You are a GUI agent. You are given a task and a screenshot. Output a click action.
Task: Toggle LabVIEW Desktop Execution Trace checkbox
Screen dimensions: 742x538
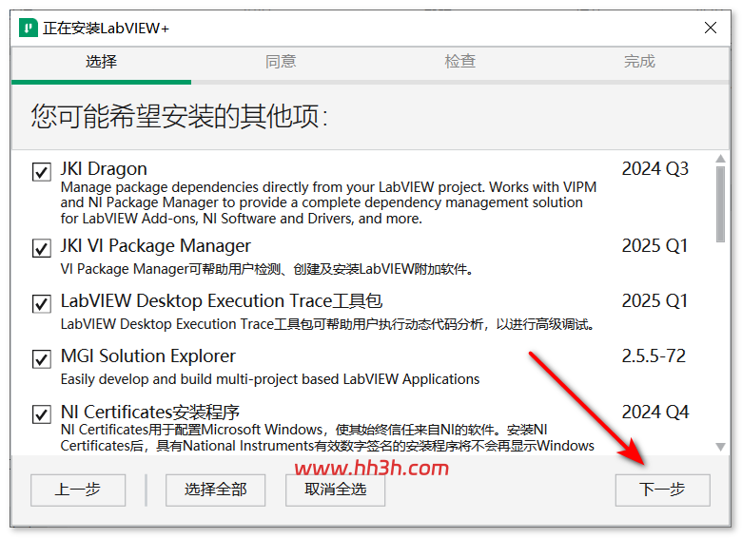pos(42,303)
